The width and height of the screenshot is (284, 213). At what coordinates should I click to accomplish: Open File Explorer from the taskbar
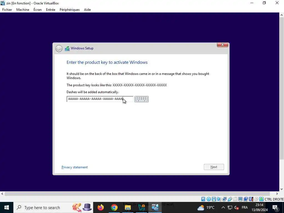(x=128, y=207)
